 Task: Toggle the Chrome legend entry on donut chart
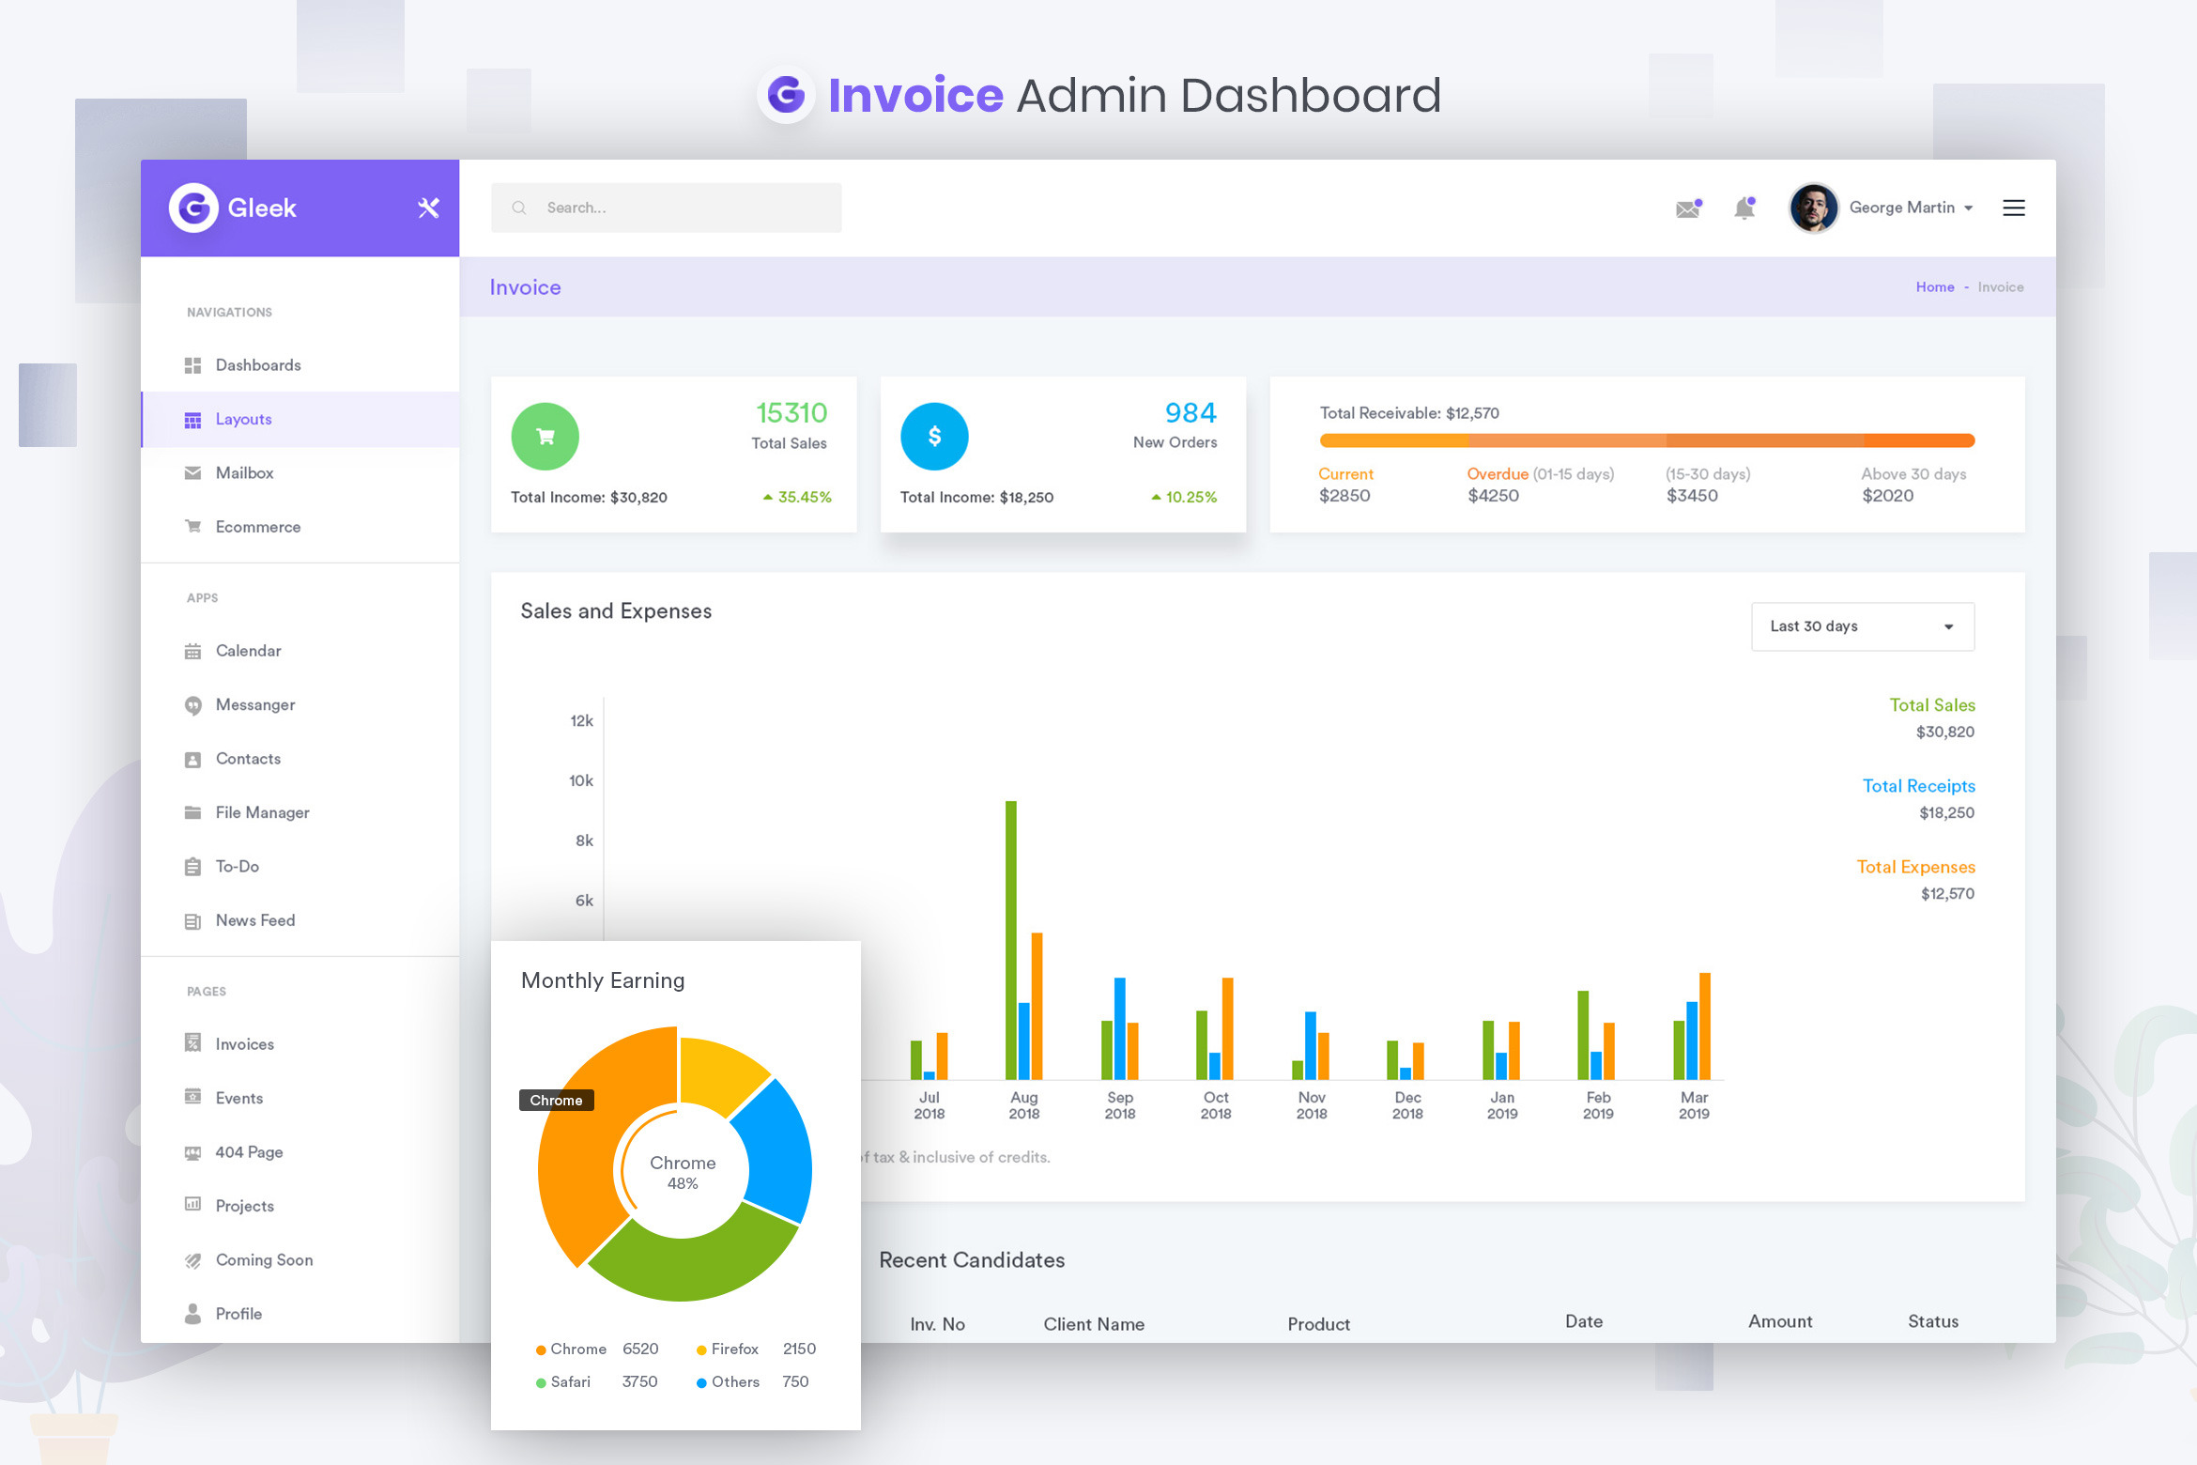click(573, 1349)
